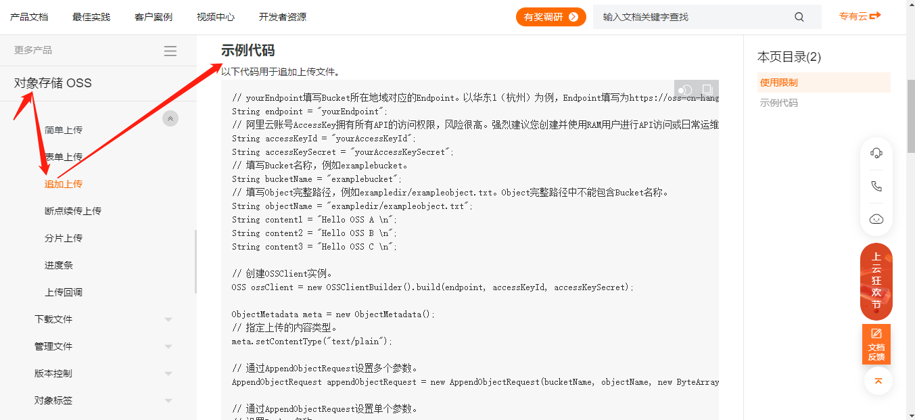Select the 追加上传 navigation item
The height and width of the screenshot is (420, 915).
point(64,183)
